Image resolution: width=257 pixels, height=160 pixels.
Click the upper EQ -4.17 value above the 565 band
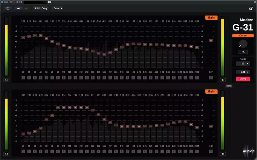pyautogui.click(x=104, y=21)
